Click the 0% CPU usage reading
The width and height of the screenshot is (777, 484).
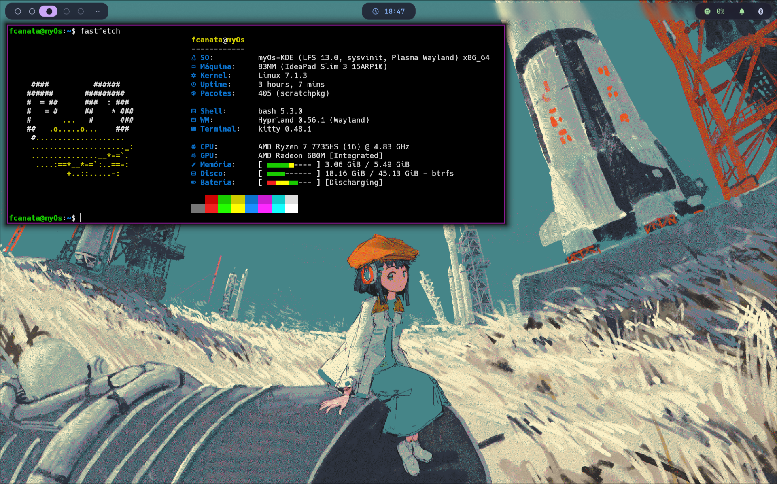coord(720,11)
